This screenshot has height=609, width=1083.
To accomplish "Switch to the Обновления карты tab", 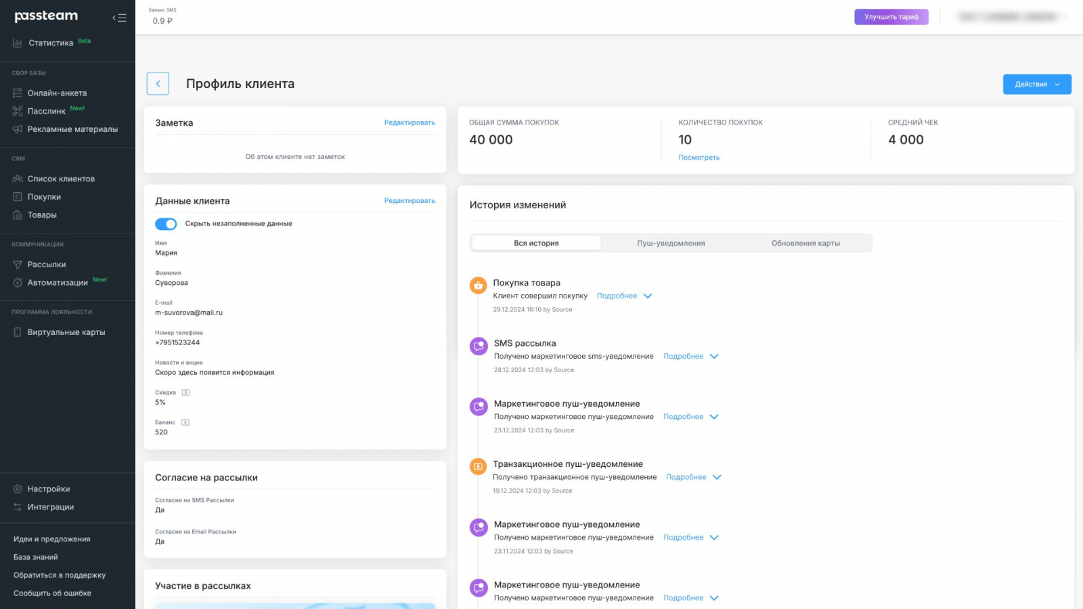I will point(805,244).
